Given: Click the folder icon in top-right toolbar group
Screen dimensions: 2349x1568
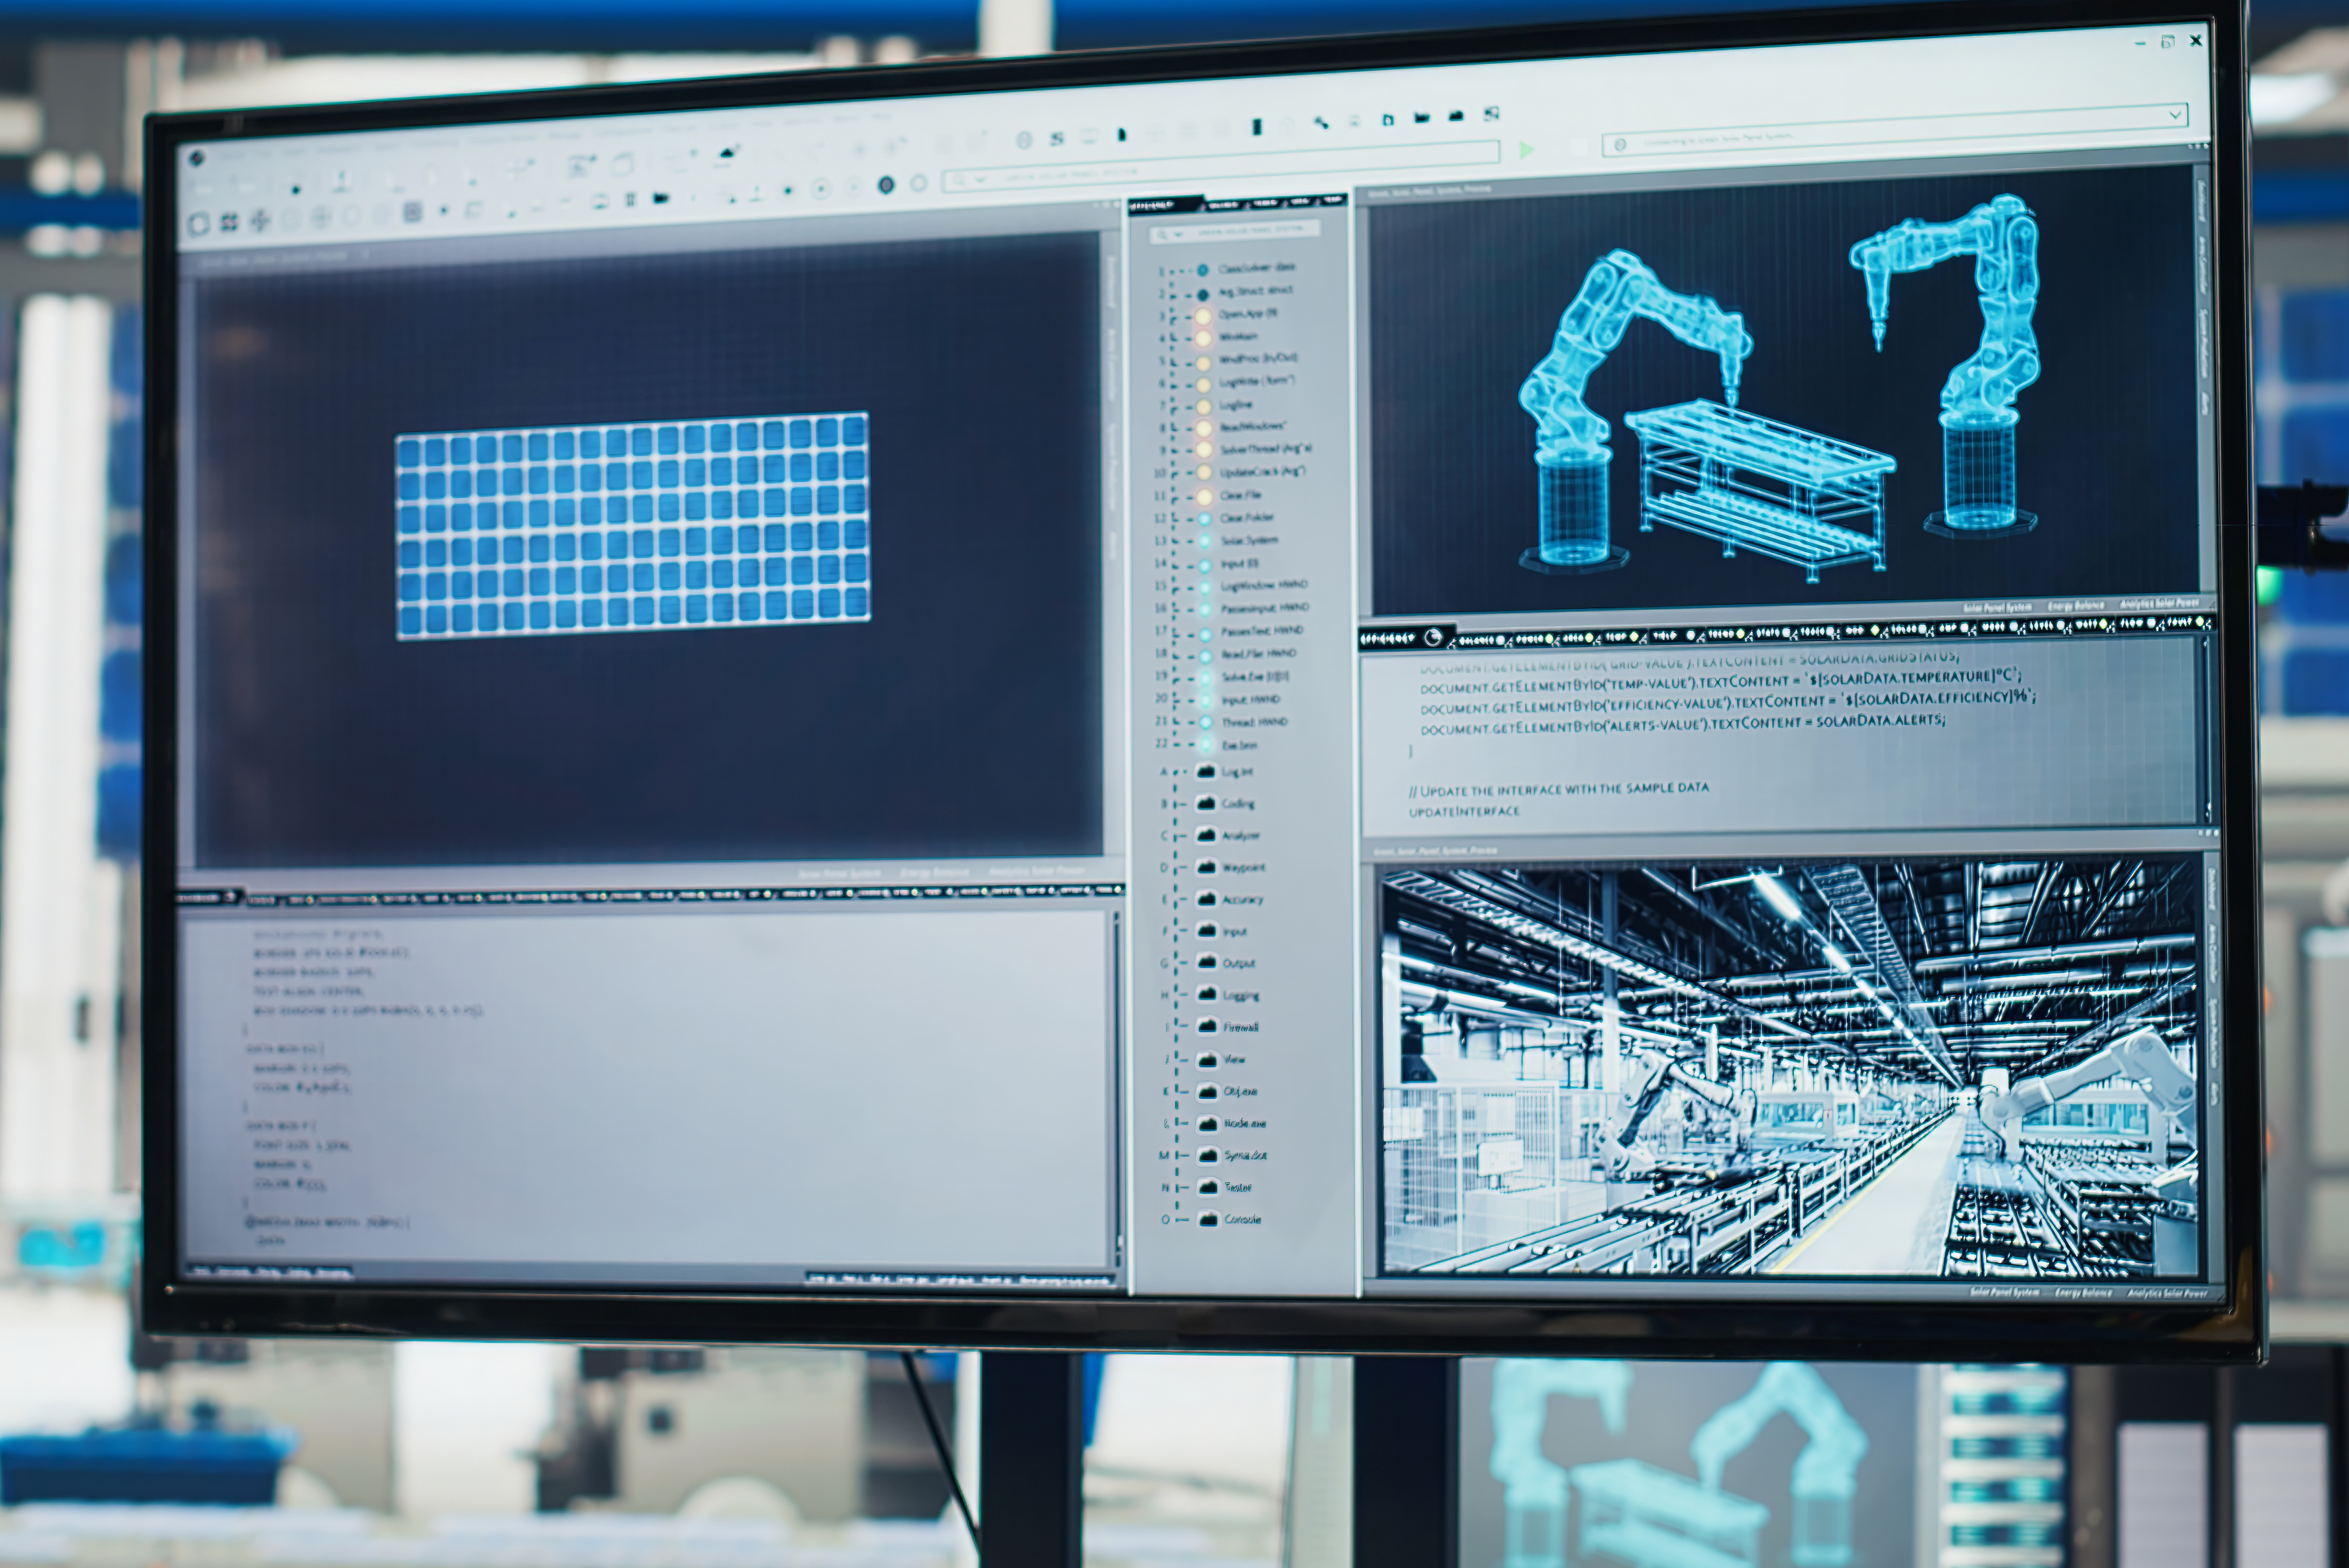Looking at the screenshot, I should (1422, 118).
